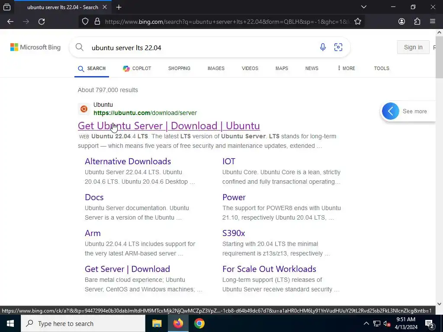The image size is (443, 332).
Task: List all tabs dropdown arrow
Action: (364, 7)
